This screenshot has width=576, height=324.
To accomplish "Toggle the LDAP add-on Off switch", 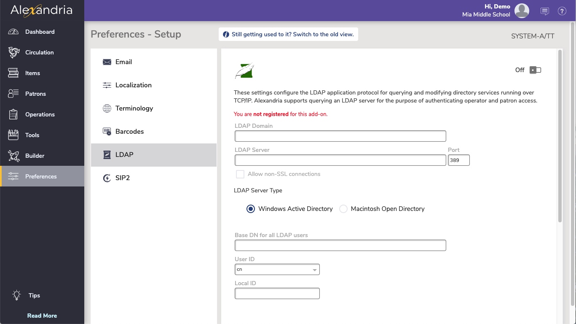I will click(535, 70).
